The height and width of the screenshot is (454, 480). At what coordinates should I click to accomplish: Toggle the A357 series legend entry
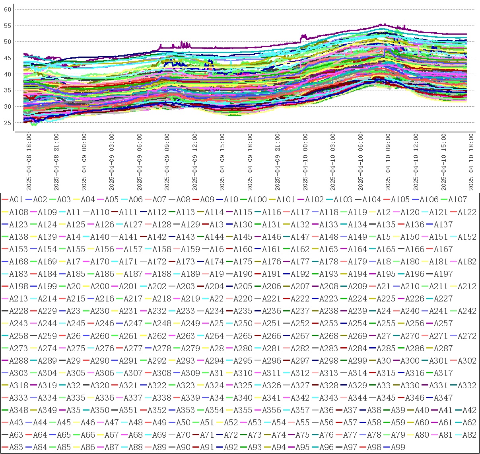[x=300, y=410]
